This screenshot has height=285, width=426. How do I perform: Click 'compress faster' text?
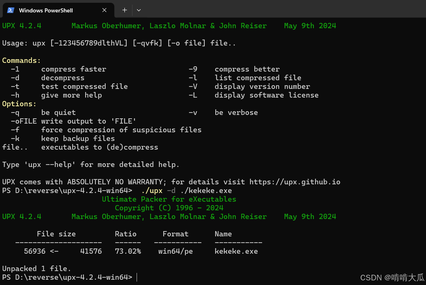74,69
